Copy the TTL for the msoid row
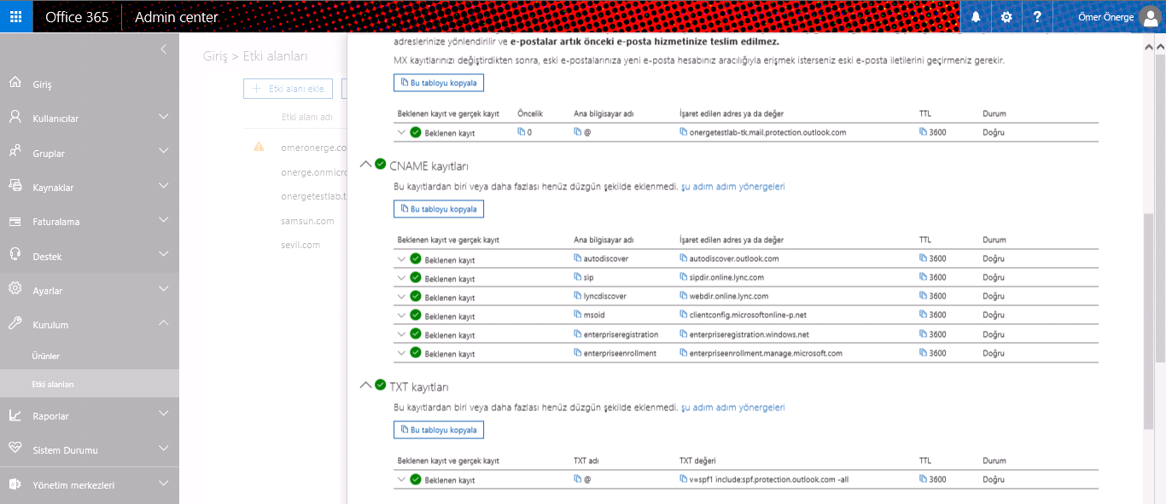This screenshot has height=504, width=1166. [924, 315]
